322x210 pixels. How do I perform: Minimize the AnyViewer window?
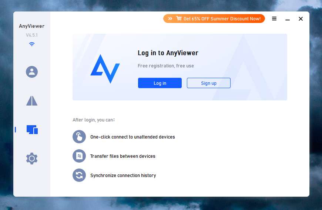[288, 19]
